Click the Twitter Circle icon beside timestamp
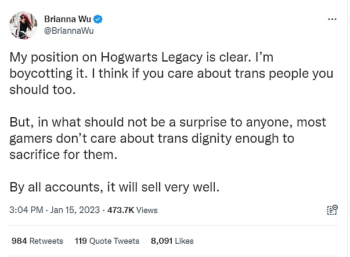Screen dimensions: 350x257 (x=332, y=210)
